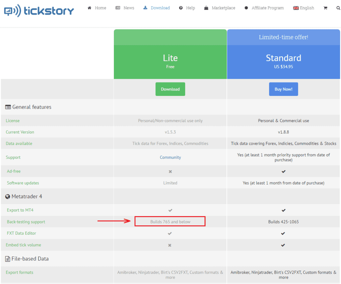
Task: Click the Lite Ad-free cross mark
Action: [170, 171]
